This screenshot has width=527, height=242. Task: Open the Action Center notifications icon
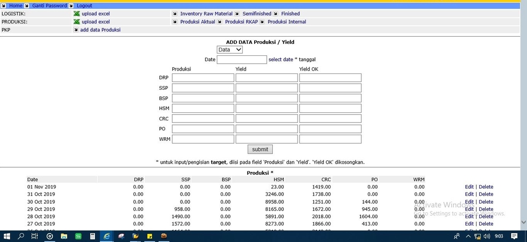click(x=514, y=236)
